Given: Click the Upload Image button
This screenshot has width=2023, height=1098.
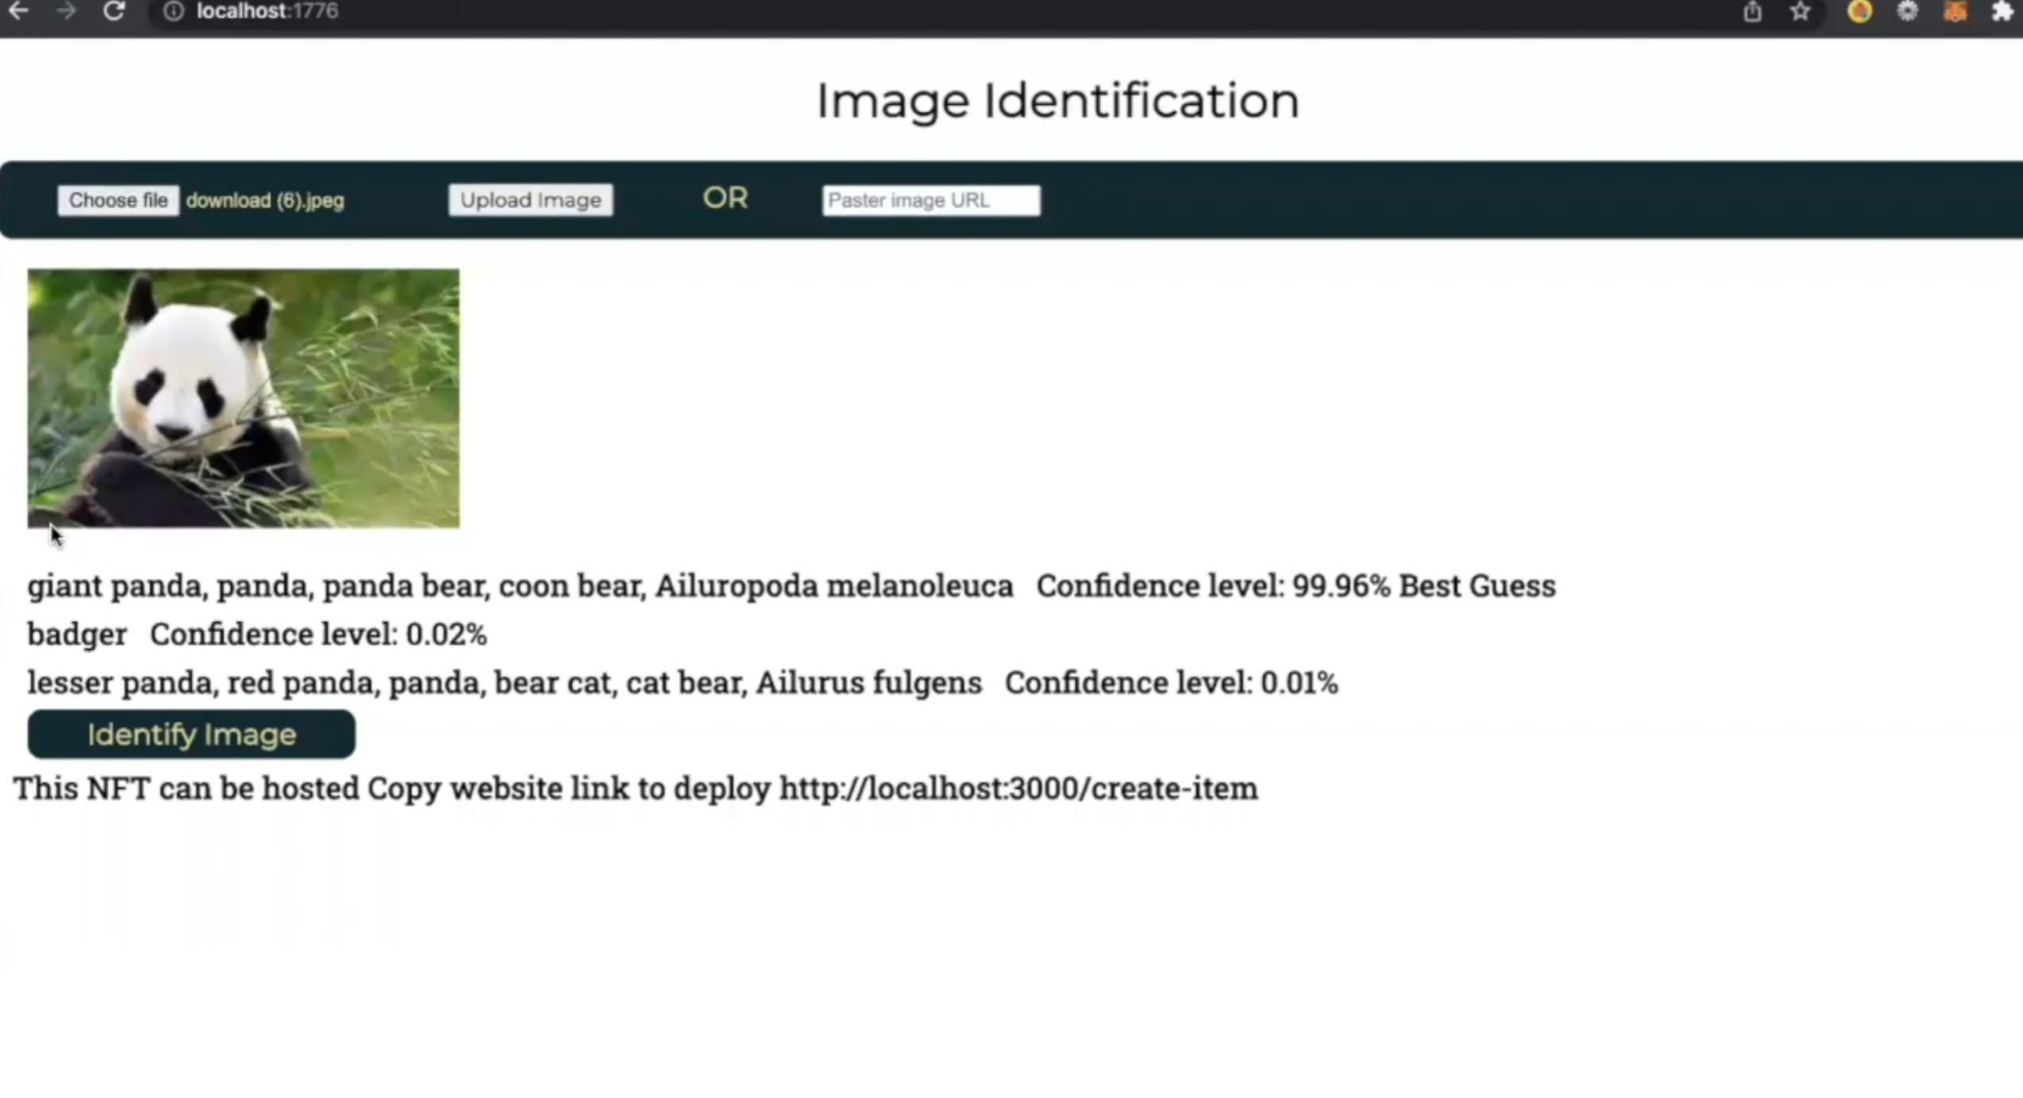Looking at the screenshot, I should pyautogui.click(x=530, y=200).
